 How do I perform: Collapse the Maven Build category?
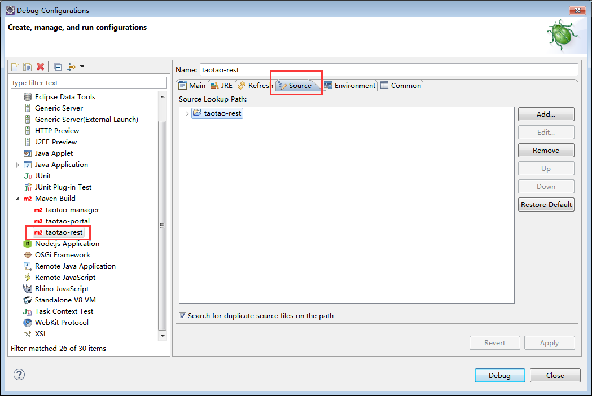[x=17, y=198]
